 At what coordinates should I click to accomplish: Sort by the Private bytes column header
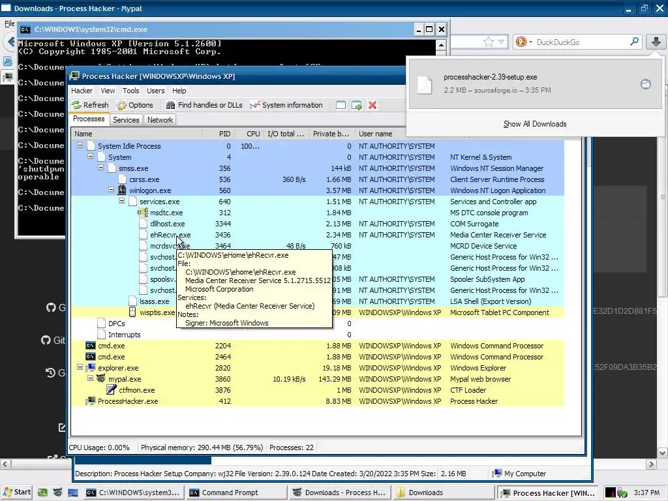pyautogui.click(x=331, y=134)
